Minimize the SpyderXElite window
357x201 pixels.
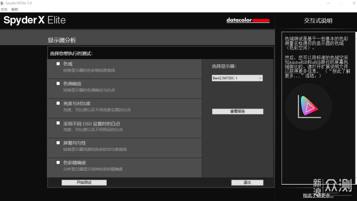tap(328, 3)
